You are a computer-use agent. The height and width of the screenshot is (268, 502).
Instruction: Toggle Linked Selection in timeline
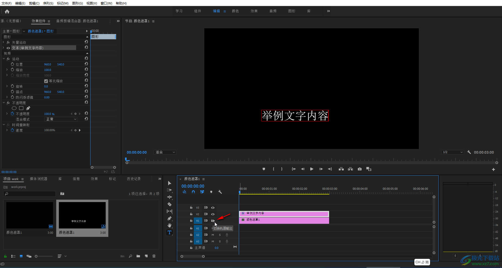click(202, 192)
